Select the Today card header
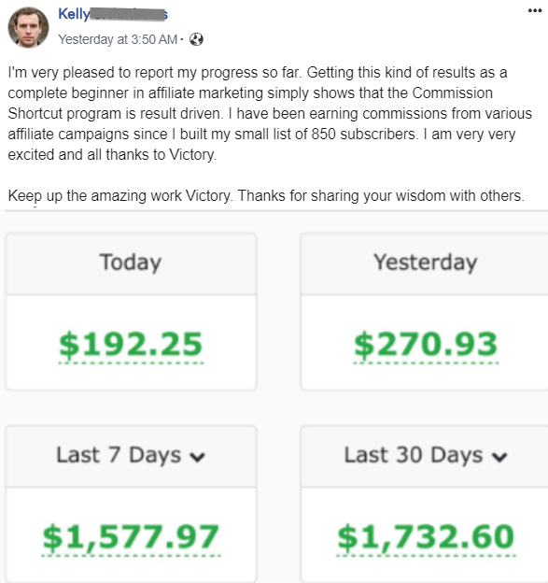Viewport: 548px width, 583px height. point(131,264)
